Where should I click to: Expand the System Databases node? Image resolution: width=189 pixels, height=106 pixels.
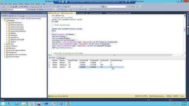(7, 23)
